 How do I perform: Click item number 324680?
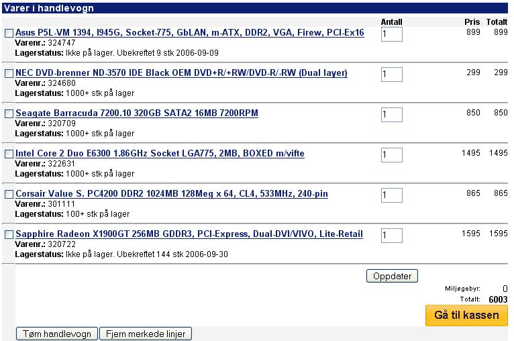click(x=62, y=83)
